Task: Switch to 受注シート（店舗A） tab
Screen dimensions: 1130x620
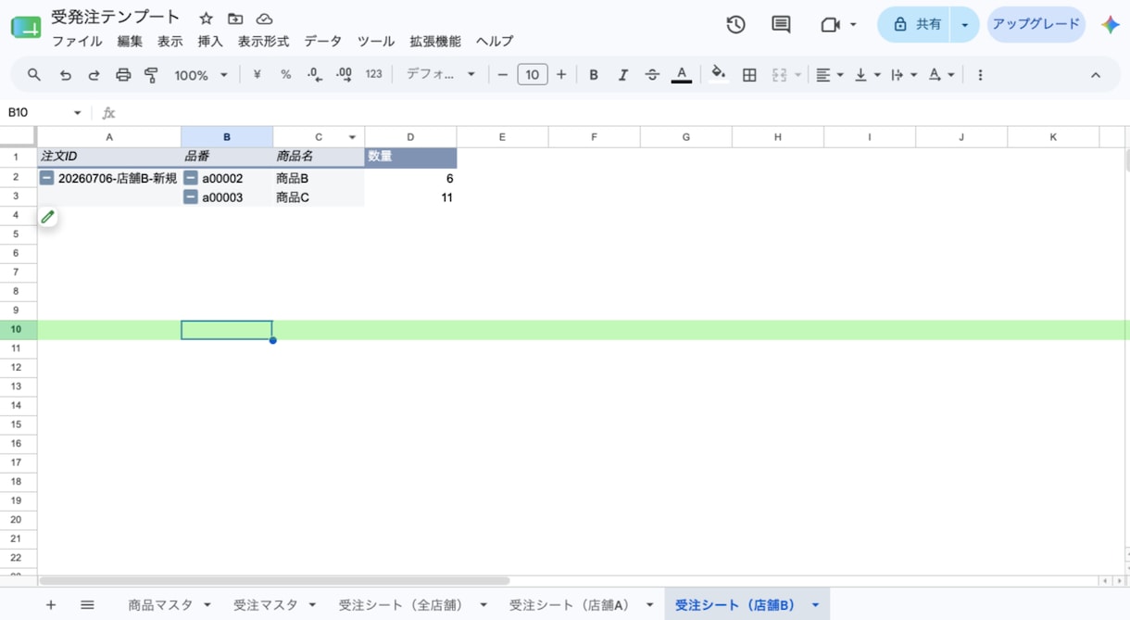Action: tap(569, 605)
